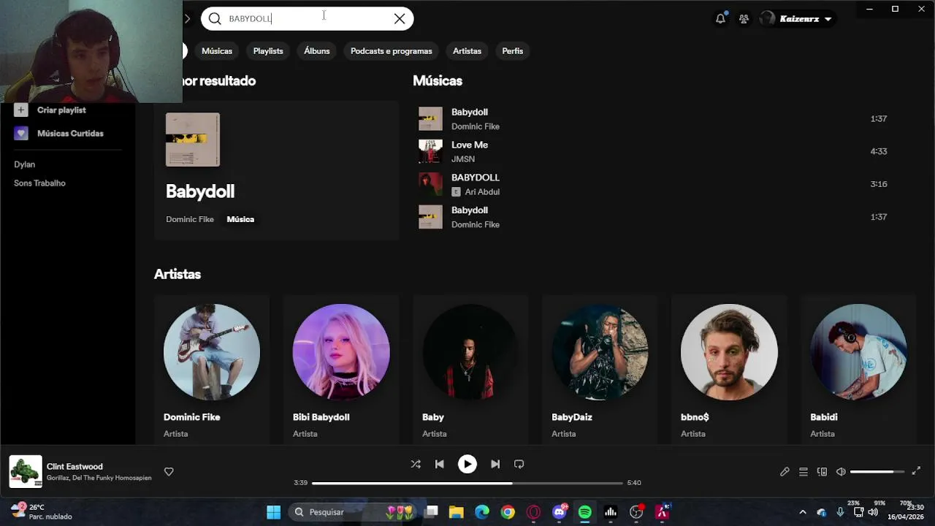Open the BabyDaiz artist card

pos(600,370)
